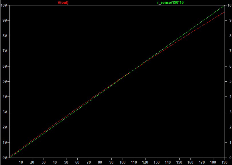Click the unitless 6 on the right-hand axis
The image size is (232, 165).
230,66
